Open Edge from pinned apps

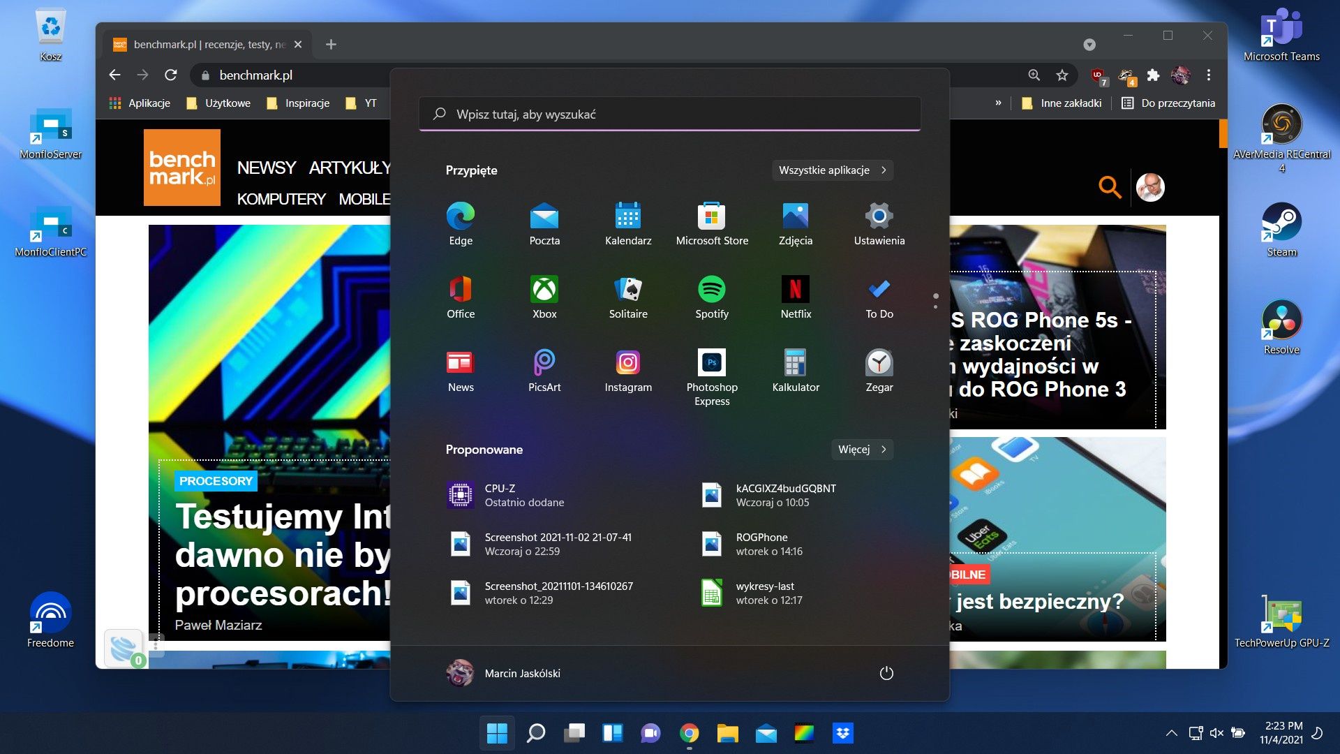(x=461, y=223)
